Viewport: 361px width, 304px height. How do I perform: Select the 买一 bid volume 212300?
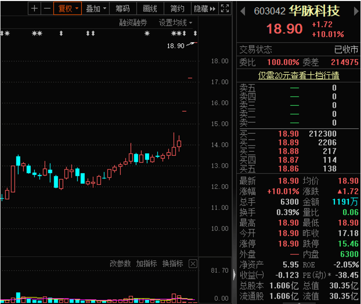[x=323, y=134]
